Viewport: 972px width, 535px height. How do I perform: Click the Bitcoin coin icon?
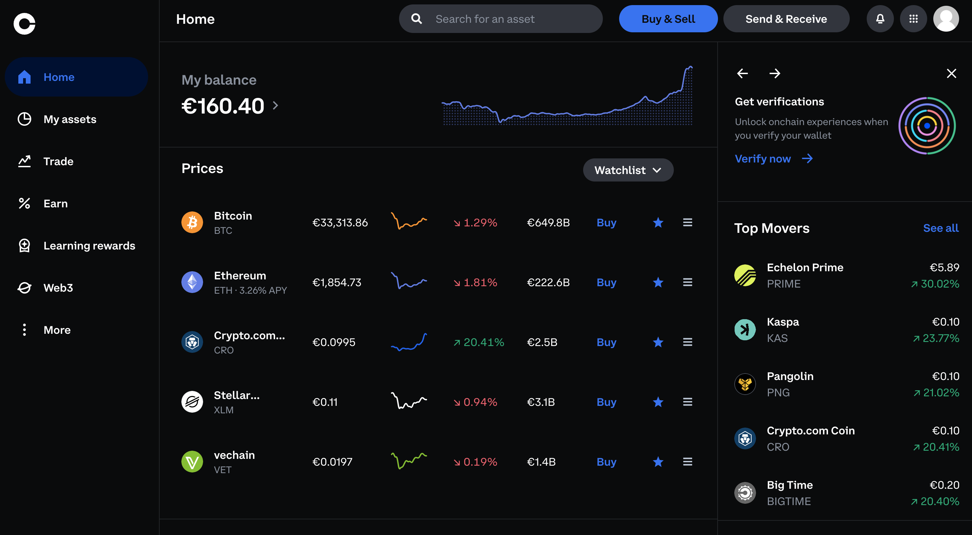192,222
